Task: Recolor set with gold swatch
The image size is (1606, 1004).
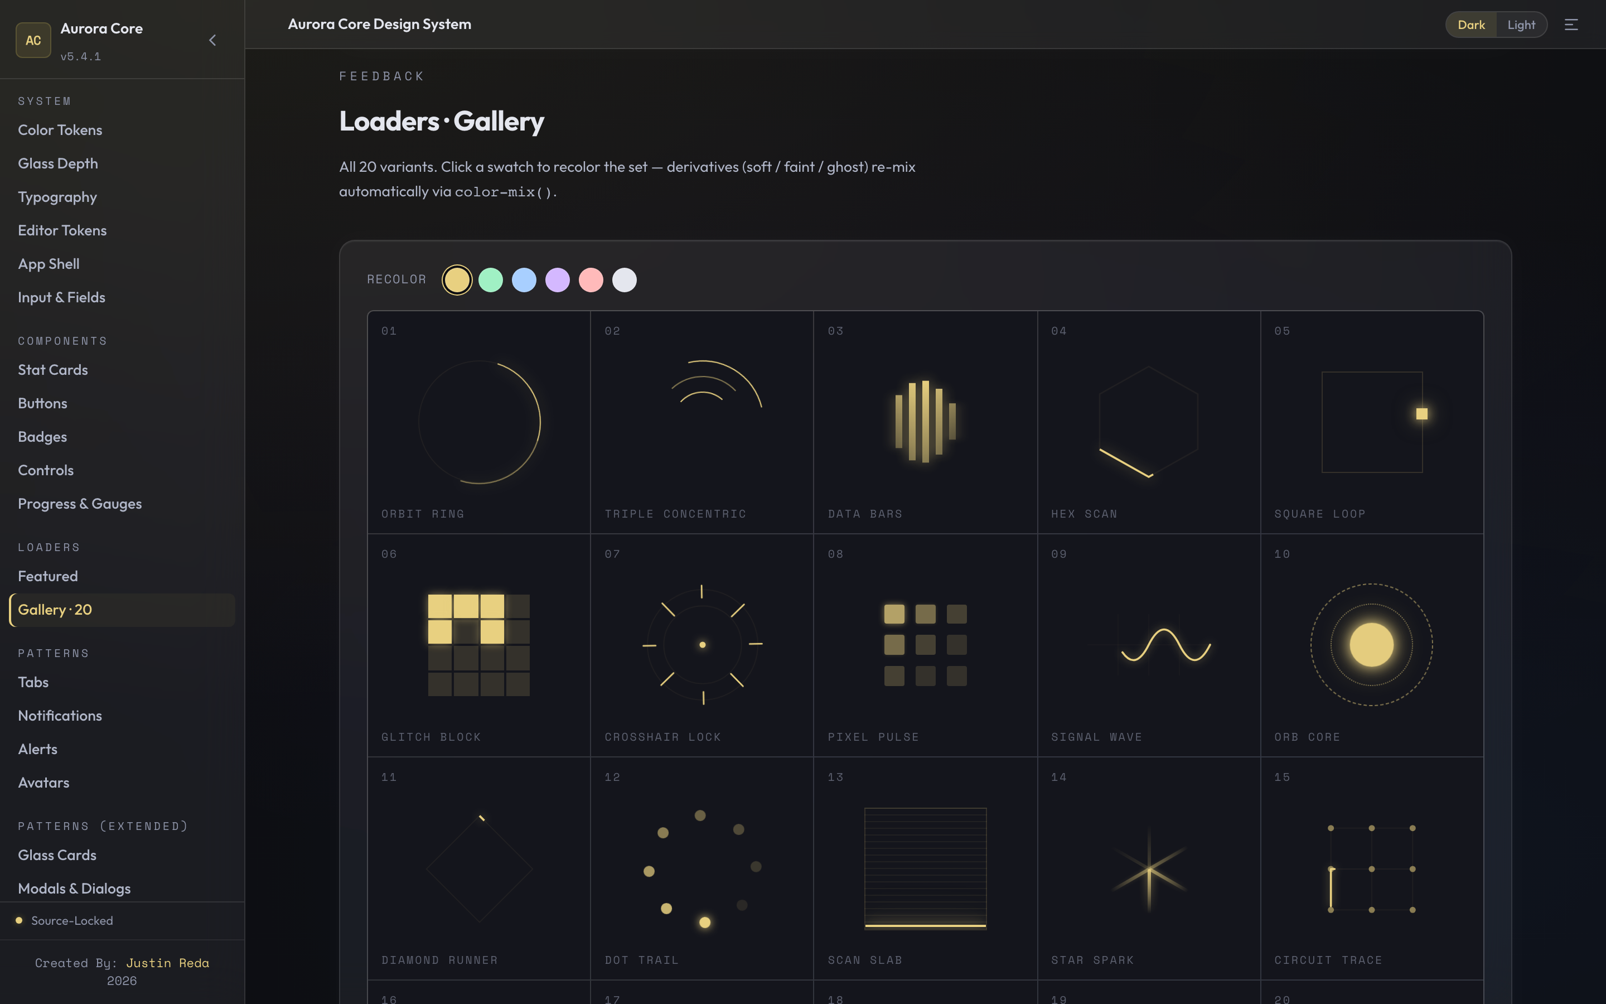Action: [457, 280]
